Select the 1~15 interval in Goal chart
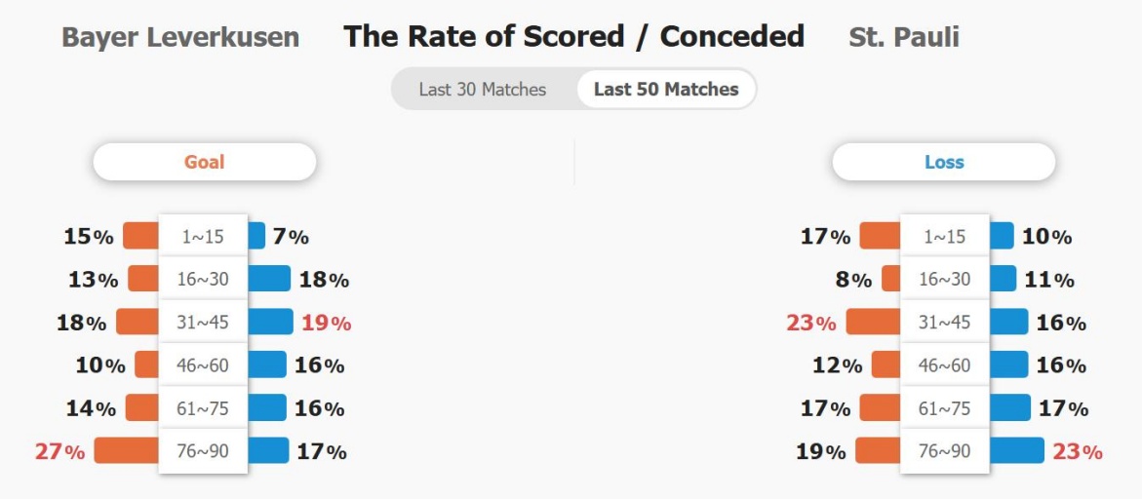The width and height of the screenshot is (1142, 499). (x=203, y=237)
